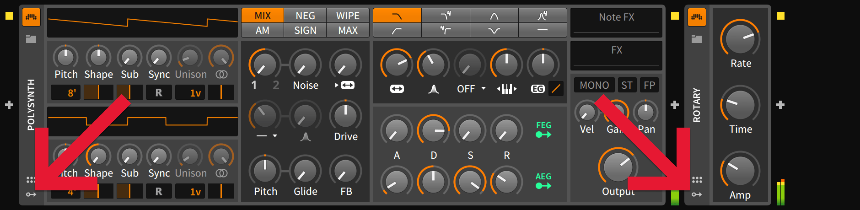Select the band-pass filter shape
The width and height of the screenshot is (860, 210).
(x=494, y=16)
